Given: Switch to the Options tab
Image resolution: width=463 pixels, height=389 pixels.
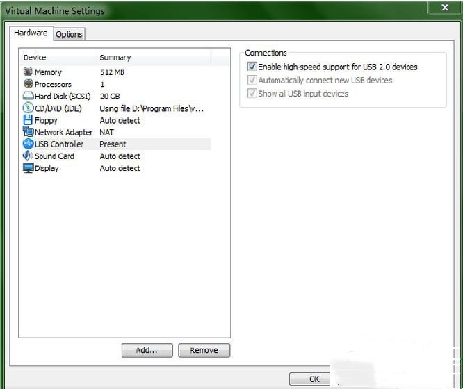Looking at the screenshot, I should point(69,34).
